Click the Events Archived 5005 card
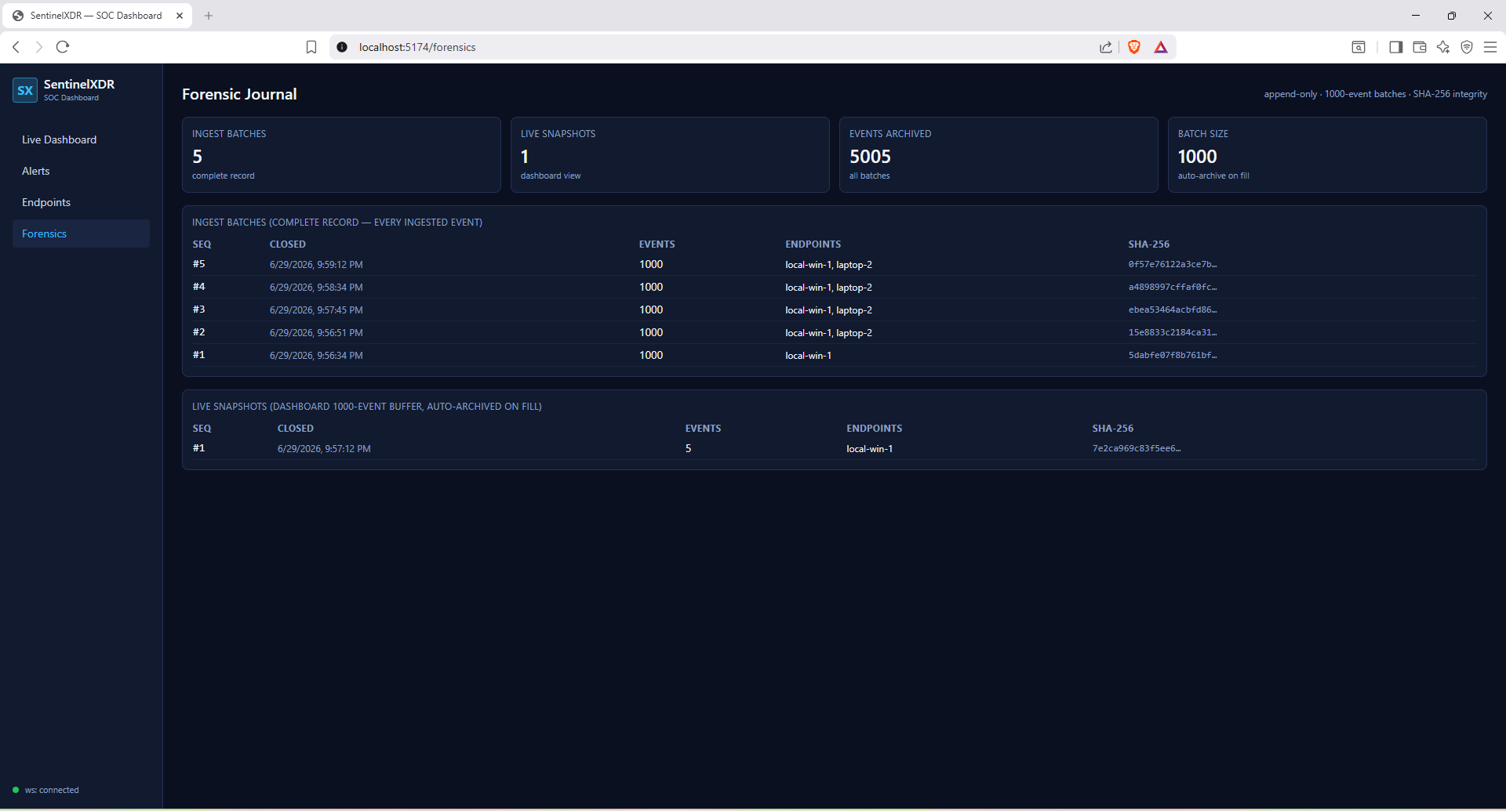The image size is (1506, 811). click(x=999, y=154)
